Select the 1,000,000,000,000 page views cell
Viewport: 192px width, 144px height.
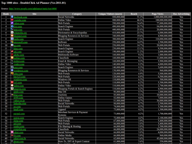pos(158,17)
